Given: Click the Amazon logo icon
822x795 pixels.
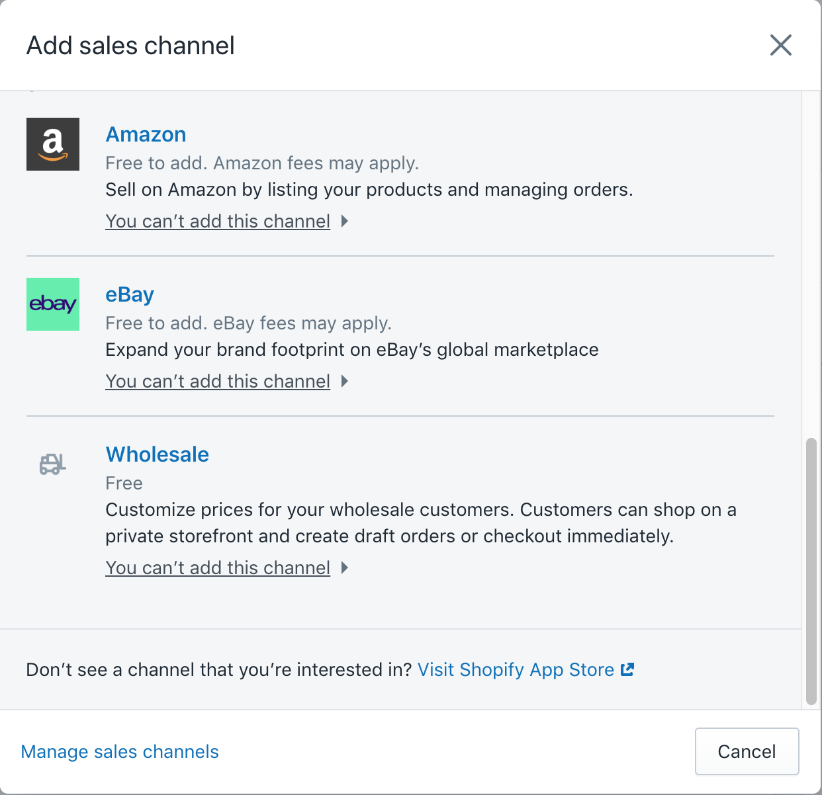Looking at the screenshot, I should (x=53, y=144).
